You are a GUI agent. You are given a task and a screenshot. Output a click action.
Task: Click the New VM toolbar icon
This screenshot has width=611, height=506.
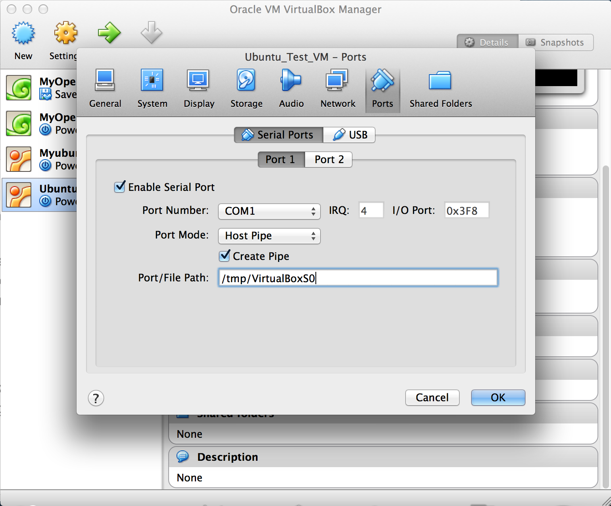(23, 33)
